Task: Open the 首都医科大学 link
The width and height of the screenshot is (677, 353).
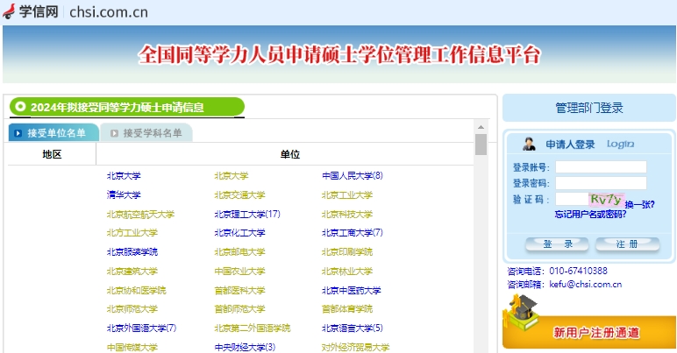Action: pyautogui.click(x=239, y=291)
